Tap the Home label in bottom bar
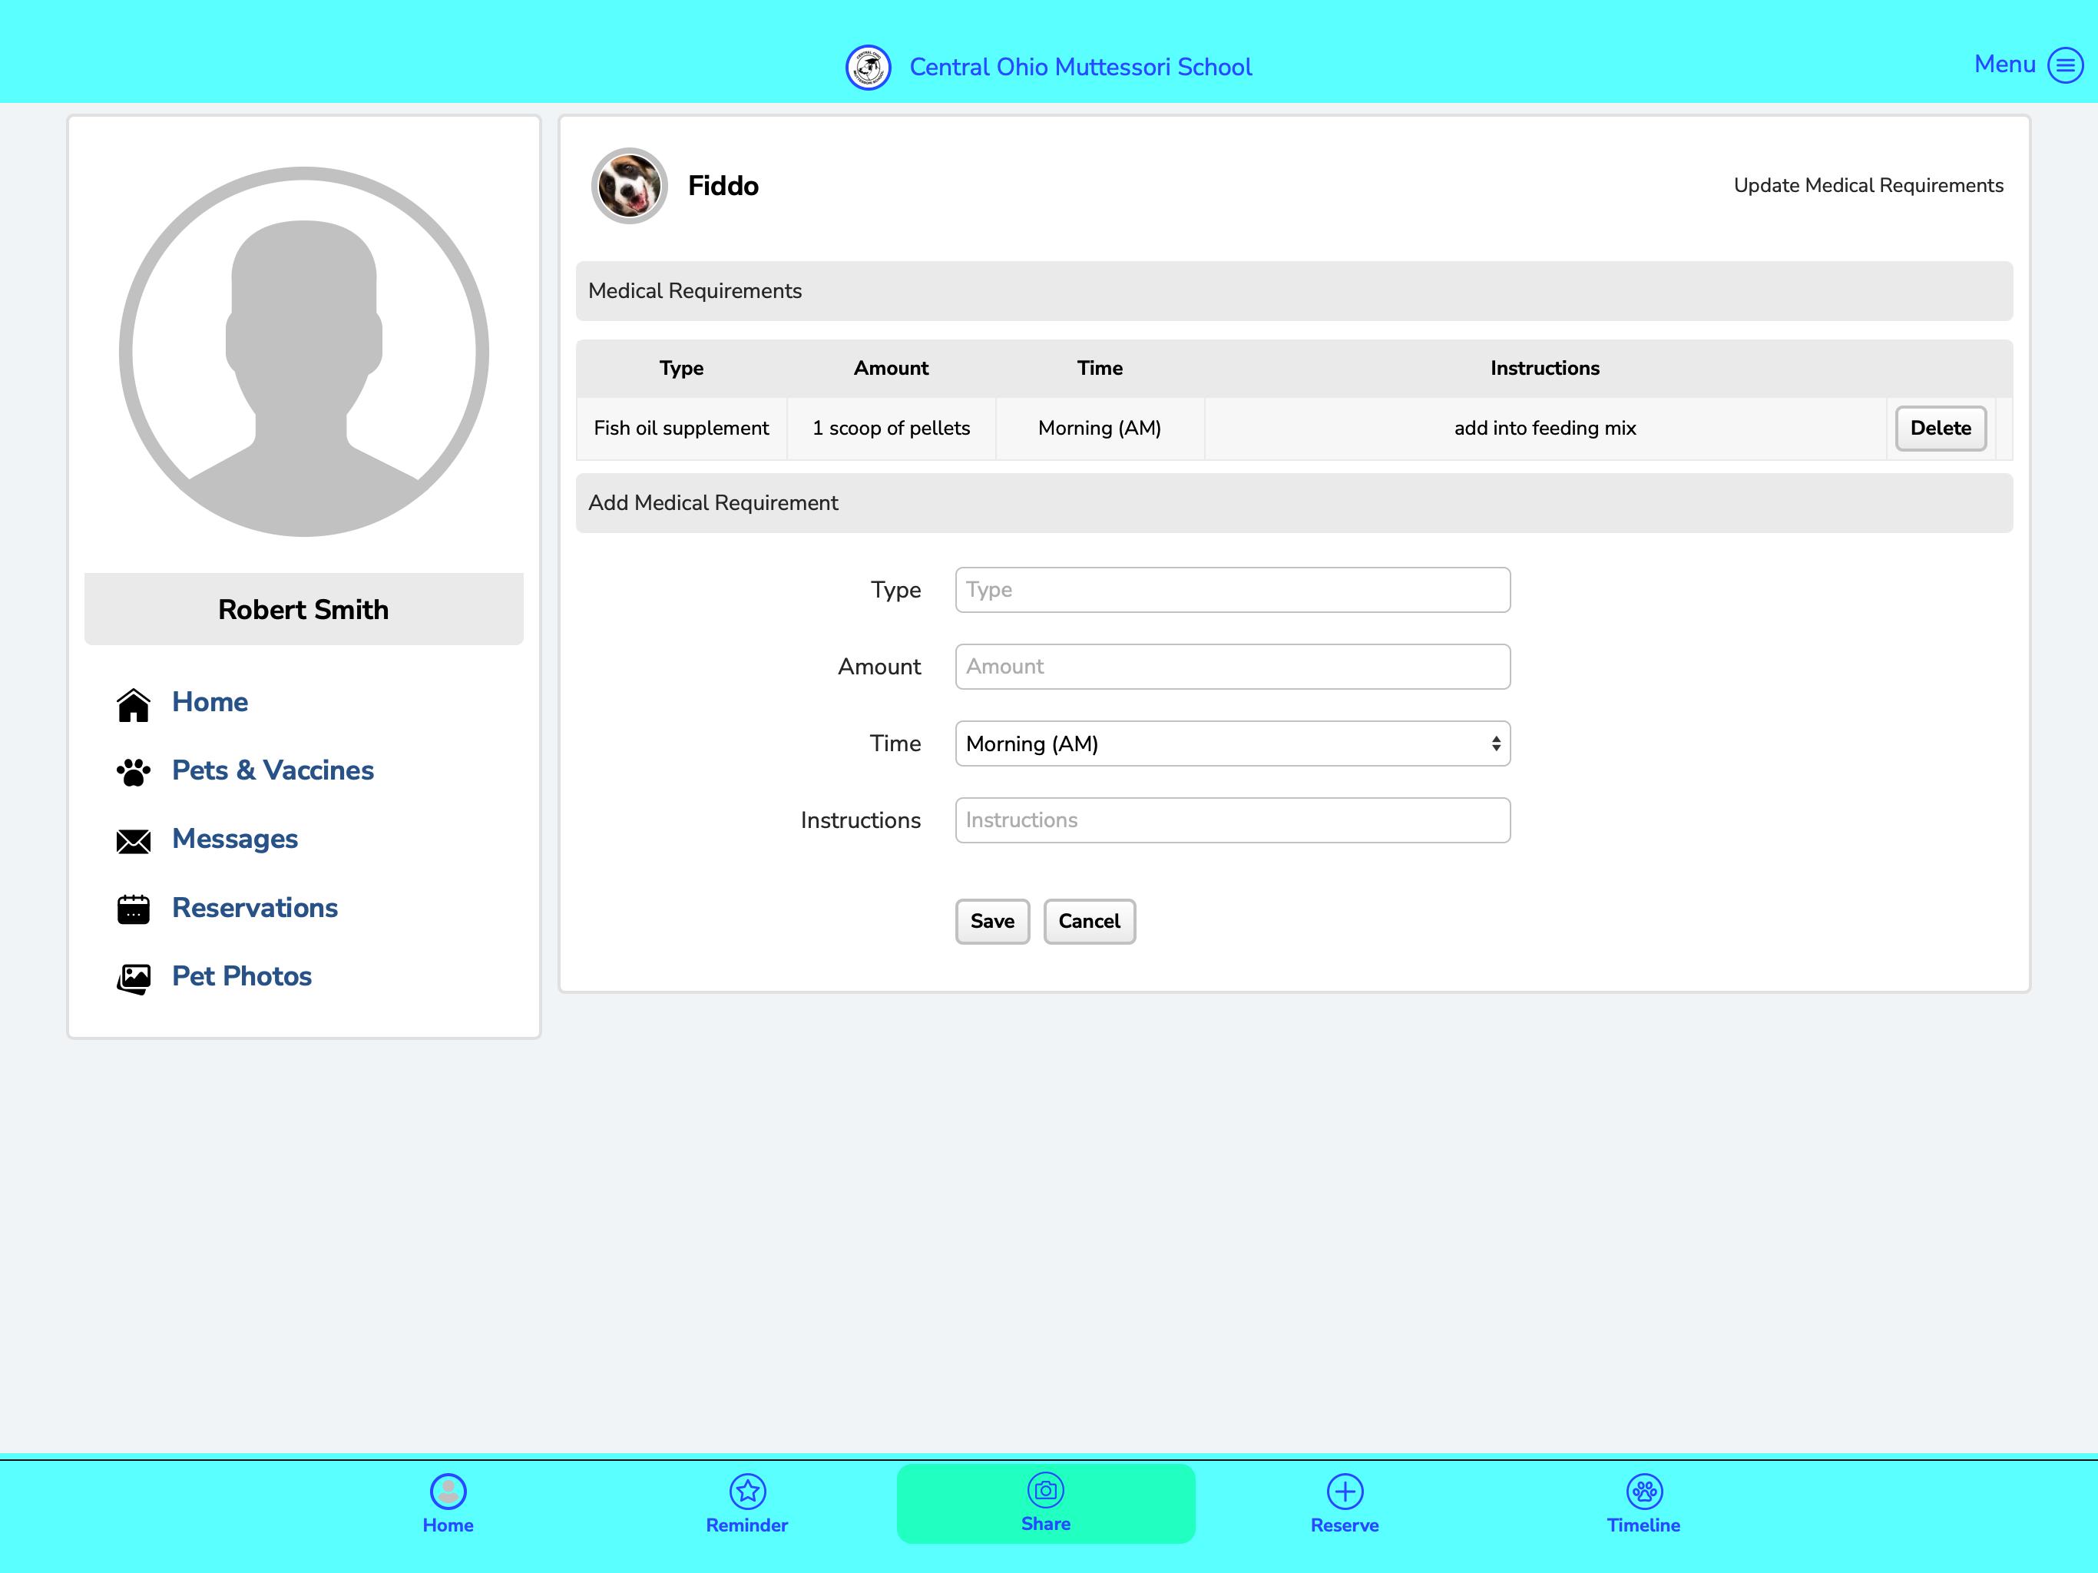Screen dimensions: 2098x1573 [x=448, y=1525]
